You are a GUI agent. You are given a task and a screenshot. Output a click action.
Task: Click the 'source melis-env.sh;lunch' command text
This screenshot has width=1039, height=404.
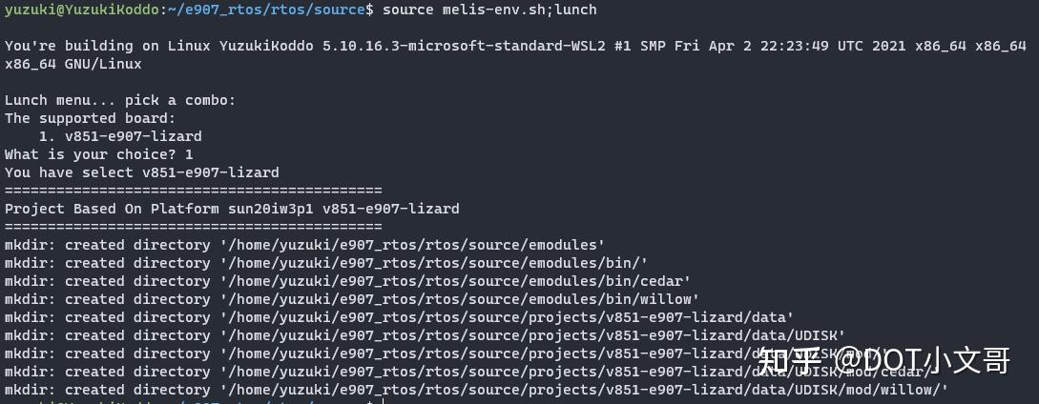coord(489,10)
